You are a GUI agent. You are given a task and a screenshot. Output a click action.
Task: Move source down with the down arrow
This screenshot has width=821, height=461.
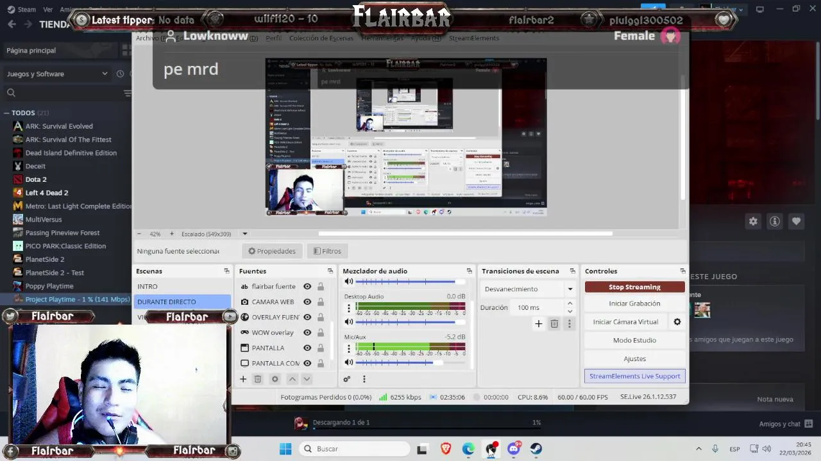tap(307, 379)
